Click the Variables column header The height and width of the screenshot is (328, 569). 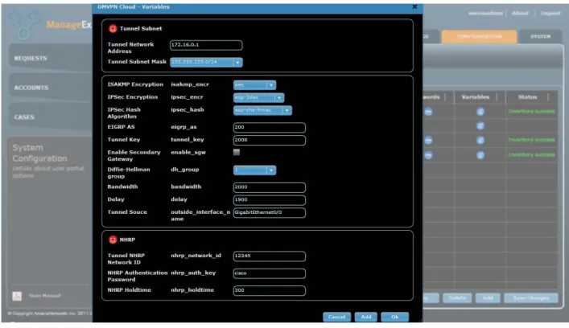[x=476, y=97]
